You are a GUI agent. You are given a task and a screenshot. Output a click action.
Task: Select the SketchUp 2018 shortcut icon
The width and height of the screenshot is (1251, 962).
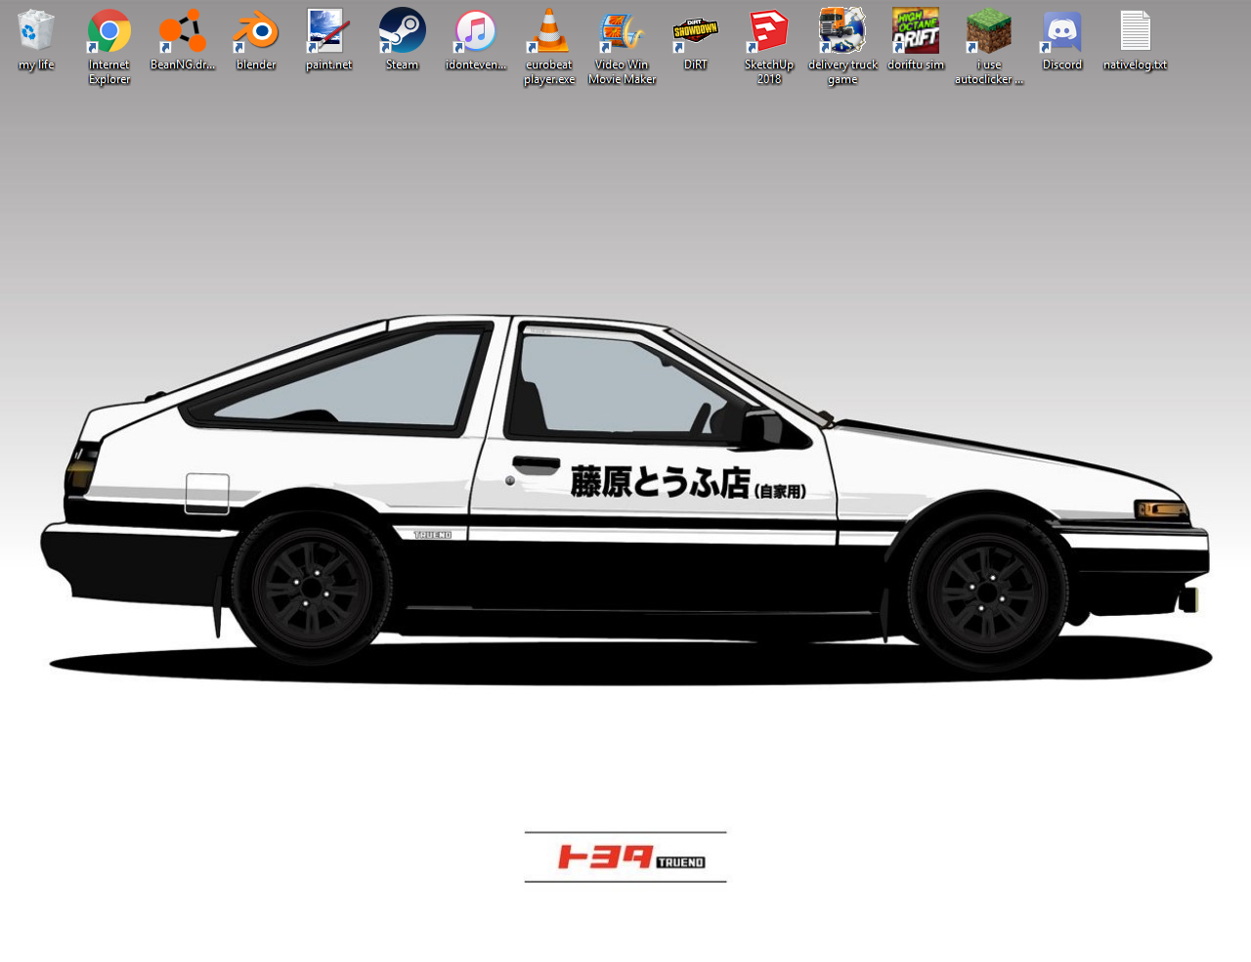769,31
